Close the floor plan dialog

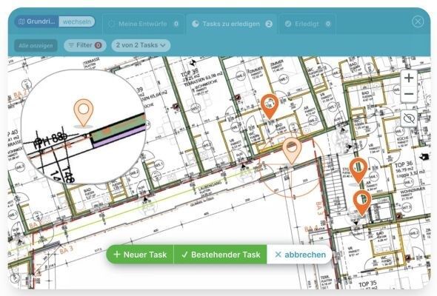pos(418,21)
